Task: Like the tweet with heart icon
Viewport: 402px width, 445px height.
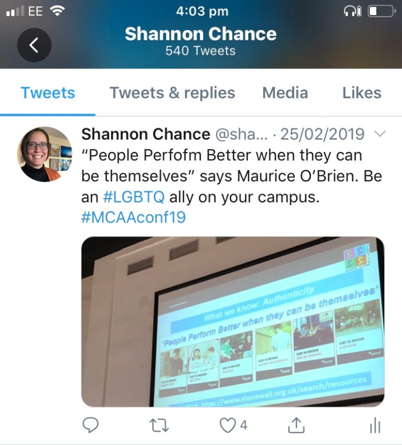Action: pos(228,426)
